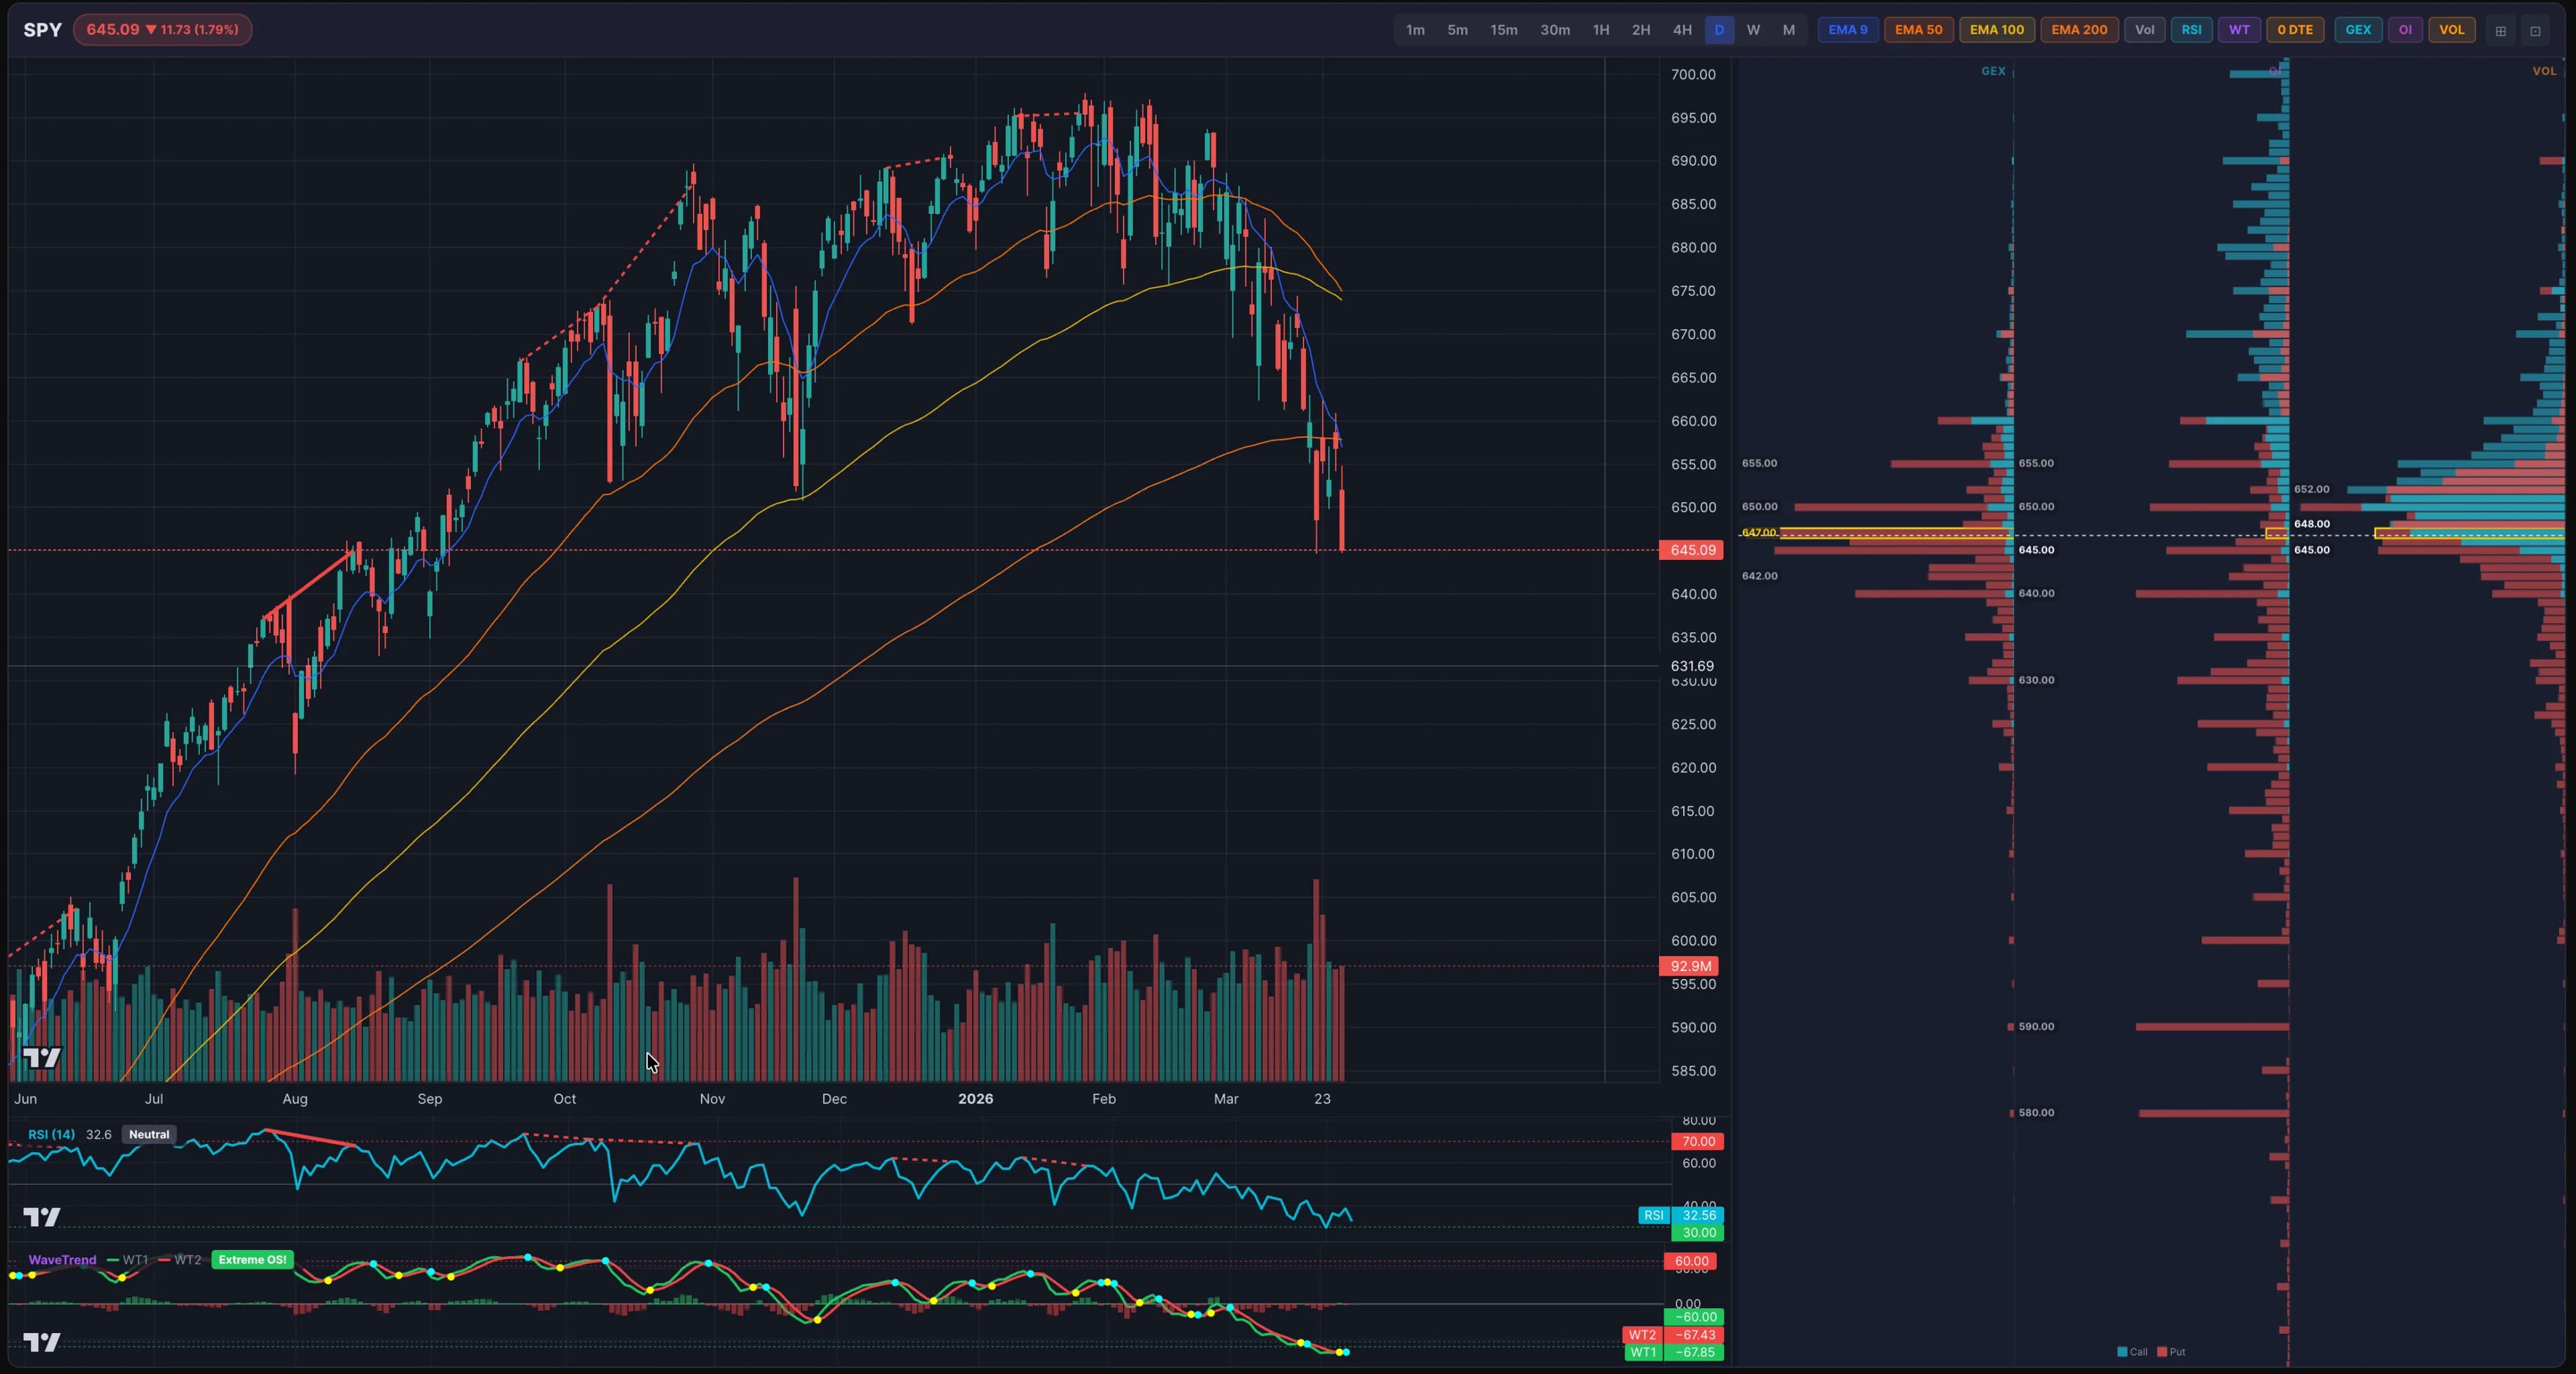The image size is (2576, 1374).
Task: Toggle the 0 DTE filter
Action: click(2294, 30)
